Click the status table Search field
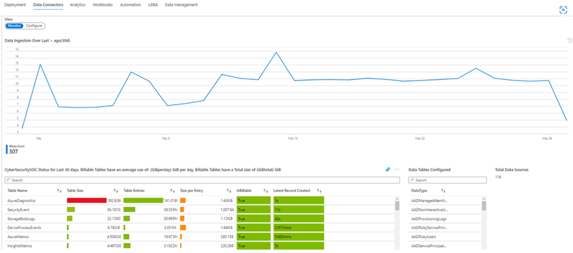The width and height of the screenshot is (573, 253). (202, 180)
